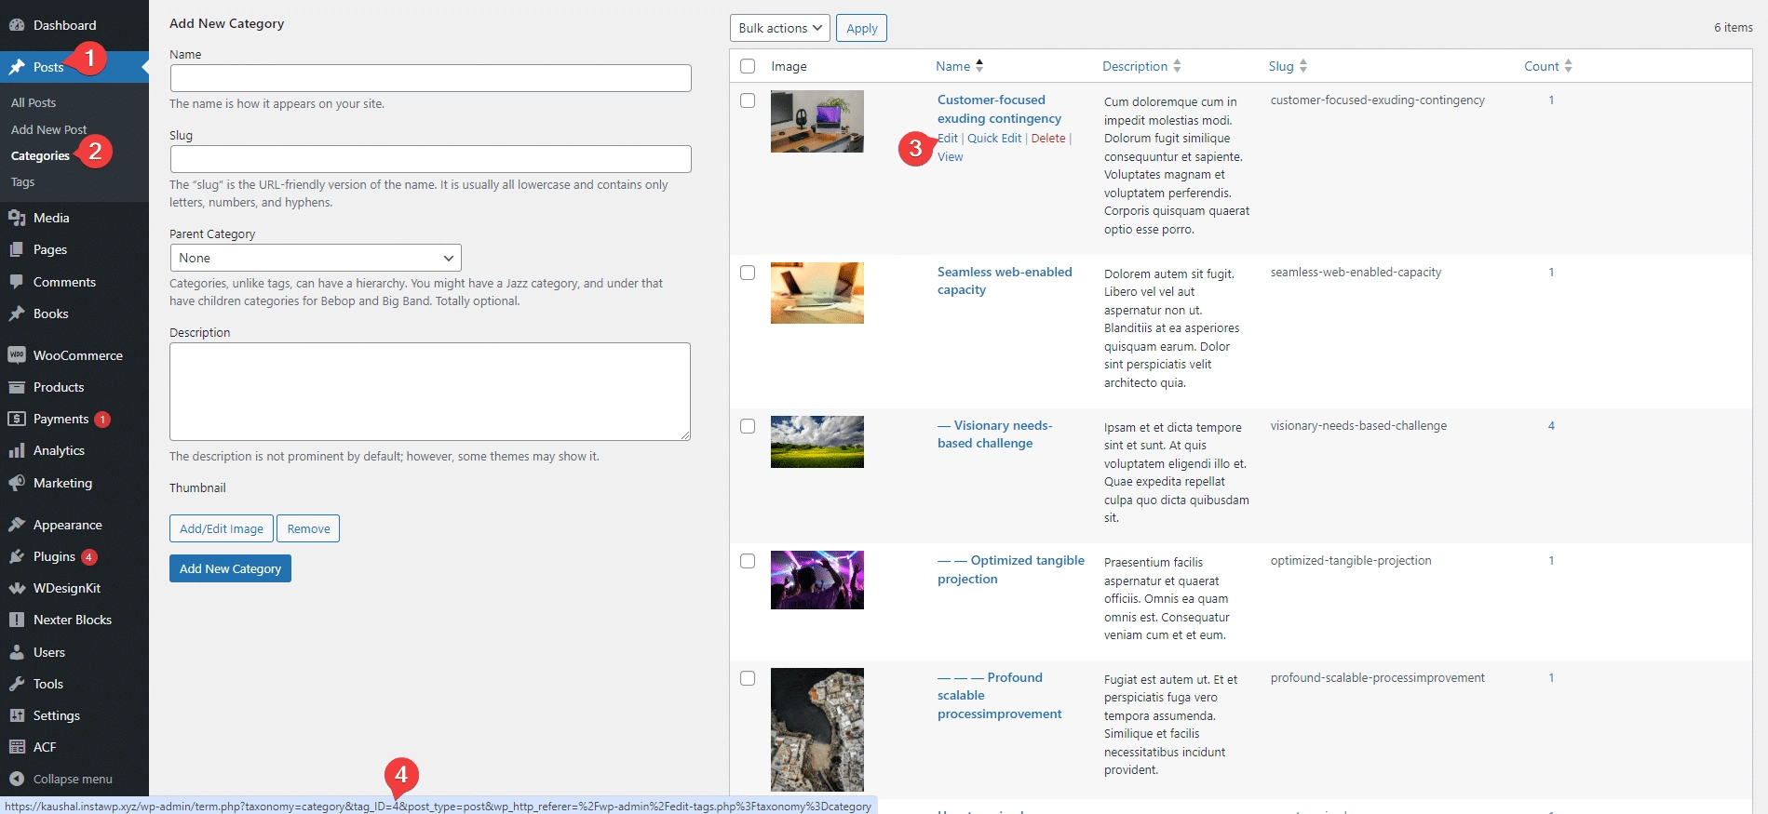
Task: Check the select-all checkbox in table header
Action: [748, 66]
